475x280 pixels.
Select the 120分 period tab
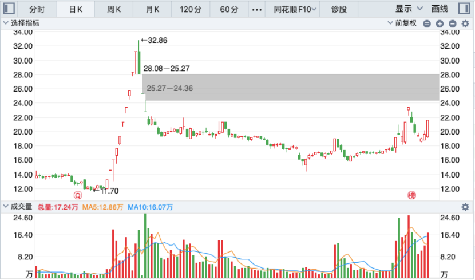click(191, 9)
